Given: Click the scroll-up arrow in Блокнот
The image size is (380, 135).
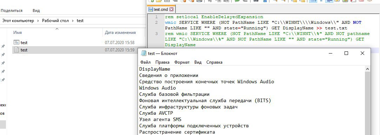Looking at the screenshot, I should pyautogui.click(x=368, y=69).
